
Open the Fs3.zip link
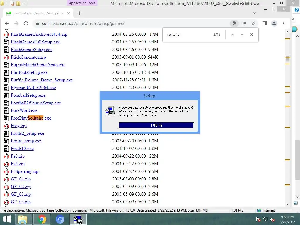18,156
